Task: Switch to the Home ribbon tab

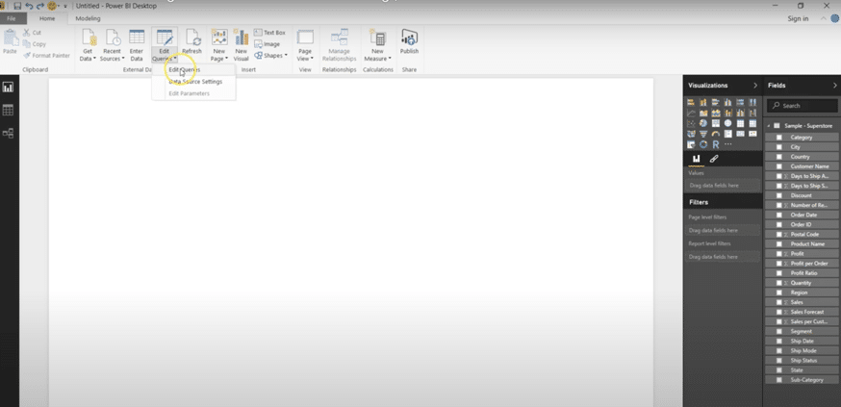Action: pyautogui.click(x=46, y=18)
